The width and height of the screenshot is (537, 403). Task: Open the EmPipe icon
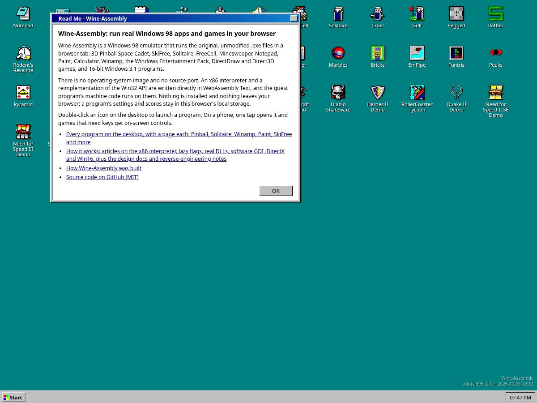pyautogui.click(x=417, y=57)
